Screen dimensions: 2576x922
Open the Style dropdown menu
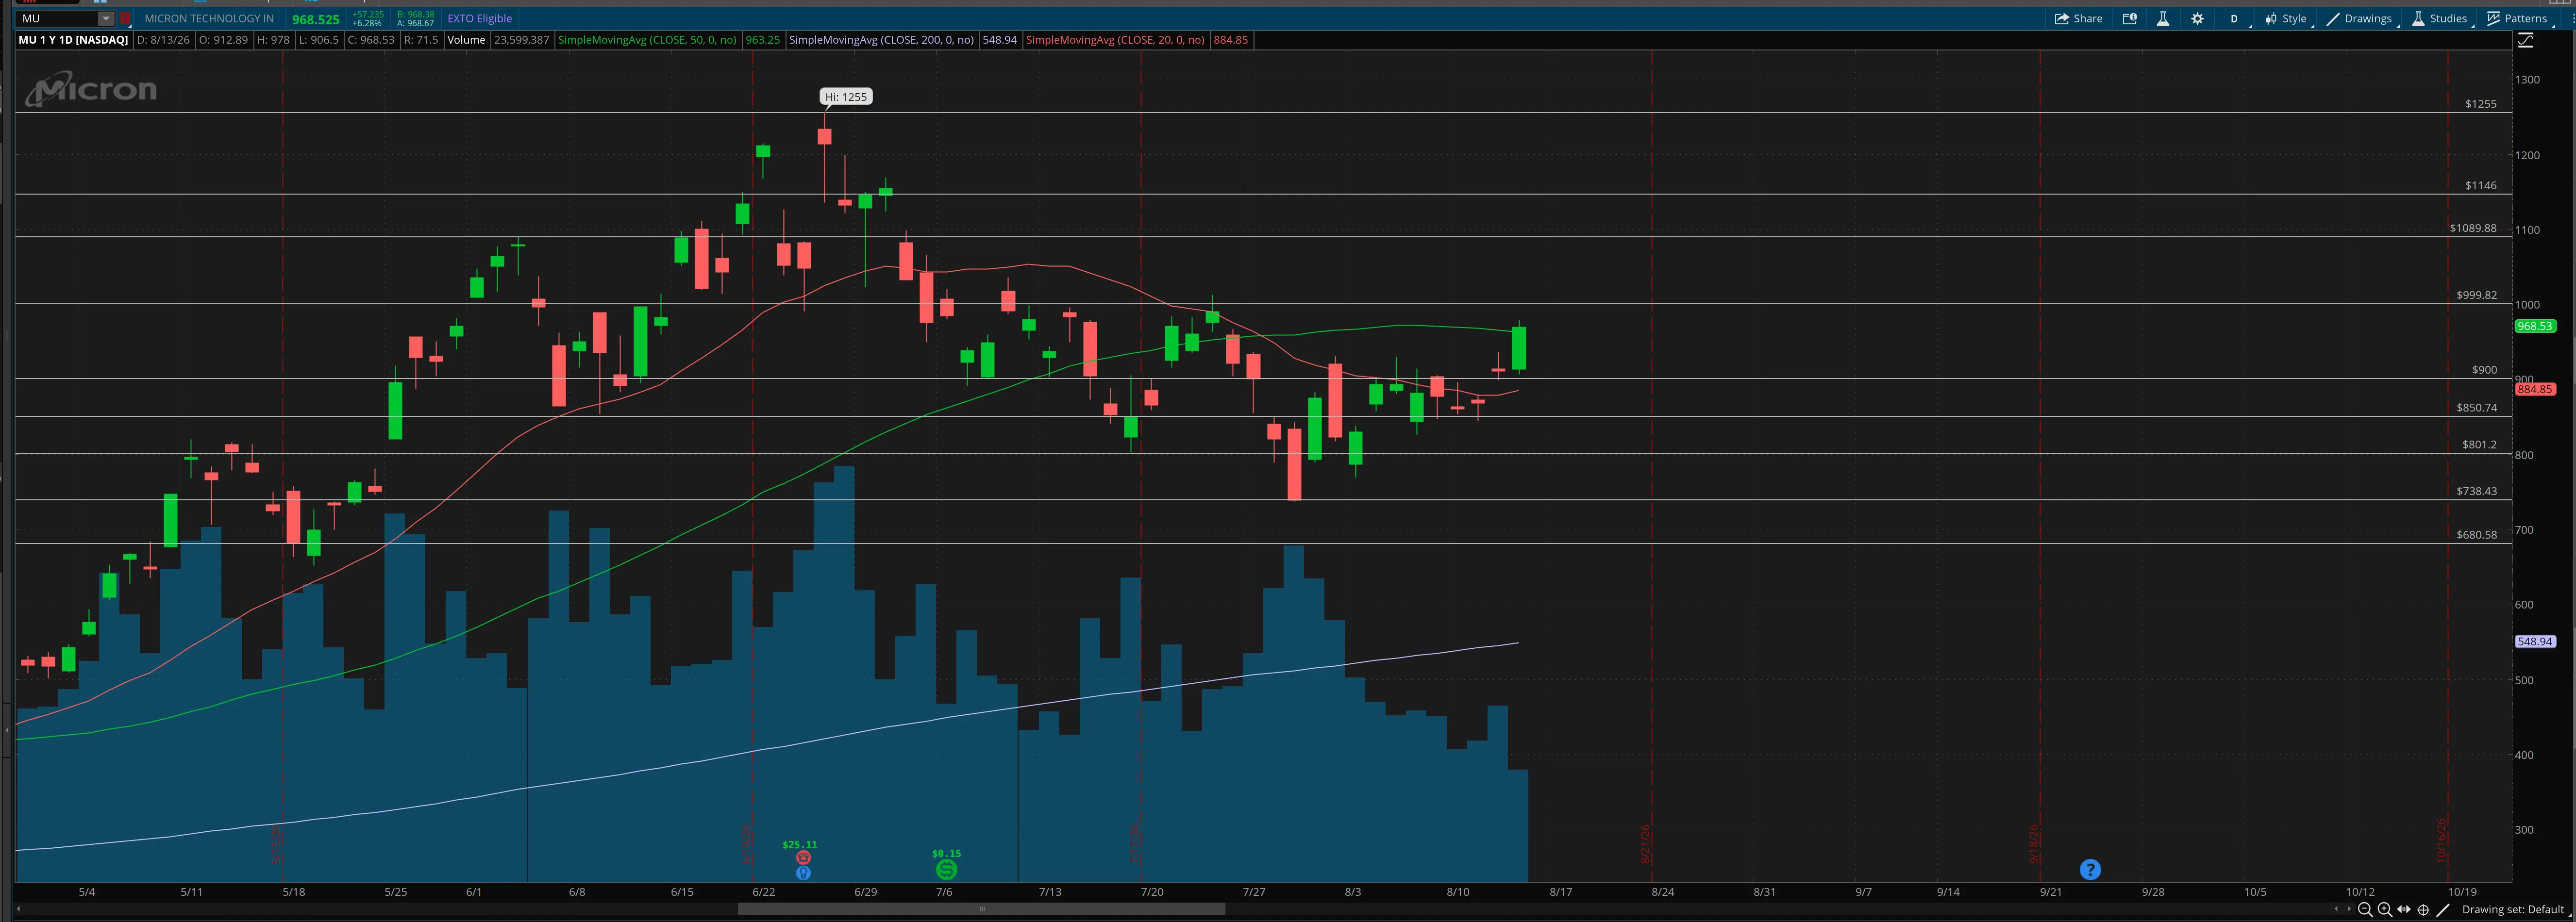click(2286, 18)
